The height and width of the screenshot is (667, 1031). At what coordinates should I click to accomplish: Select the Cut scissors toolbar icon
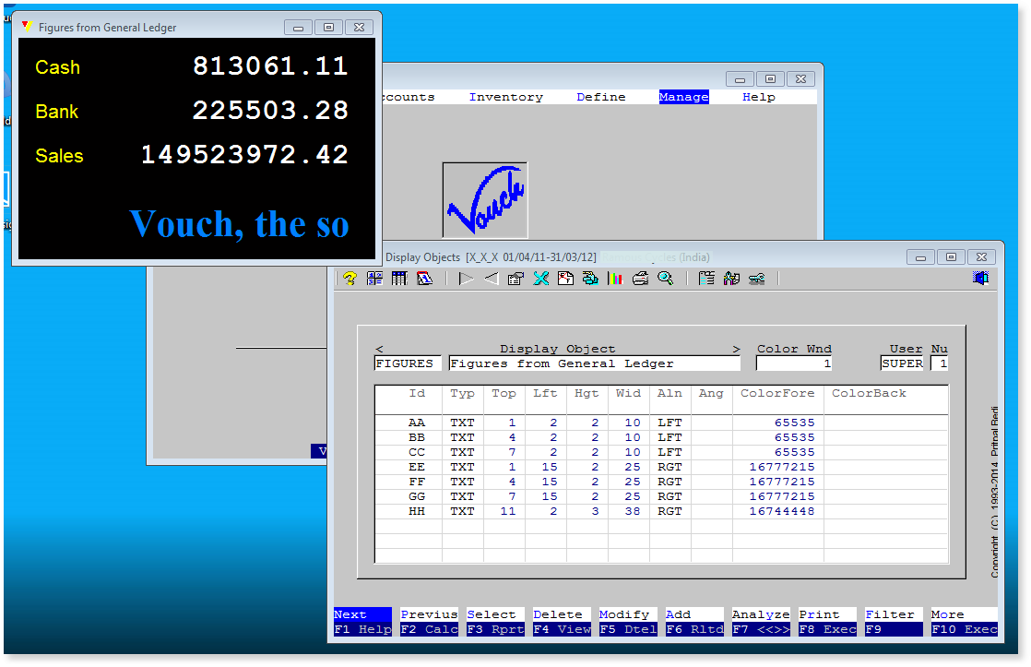(x=540, y=278)
